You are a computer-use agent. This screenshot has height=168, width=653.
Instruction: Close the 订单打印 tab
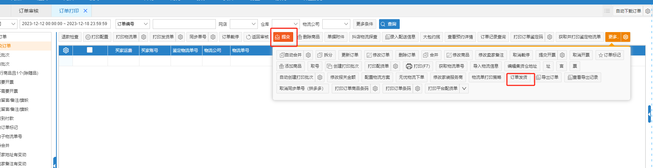(85, 11)
